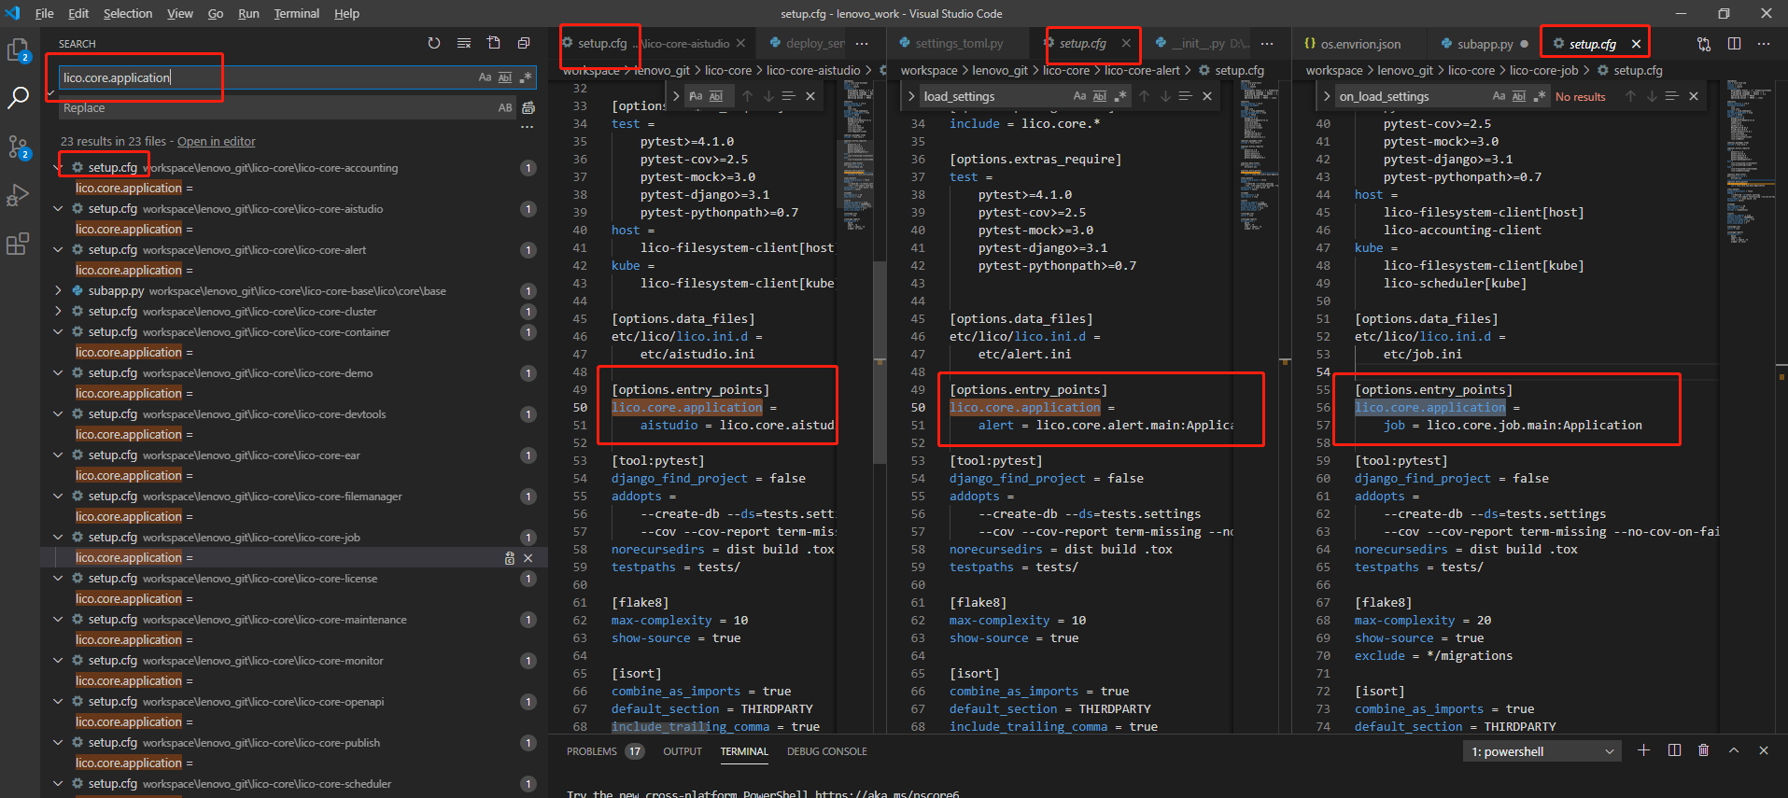Toggle Match Whole Word in load_settings find widget
The width and height of the screenshot is (1788, 798).
[1100, 96]
